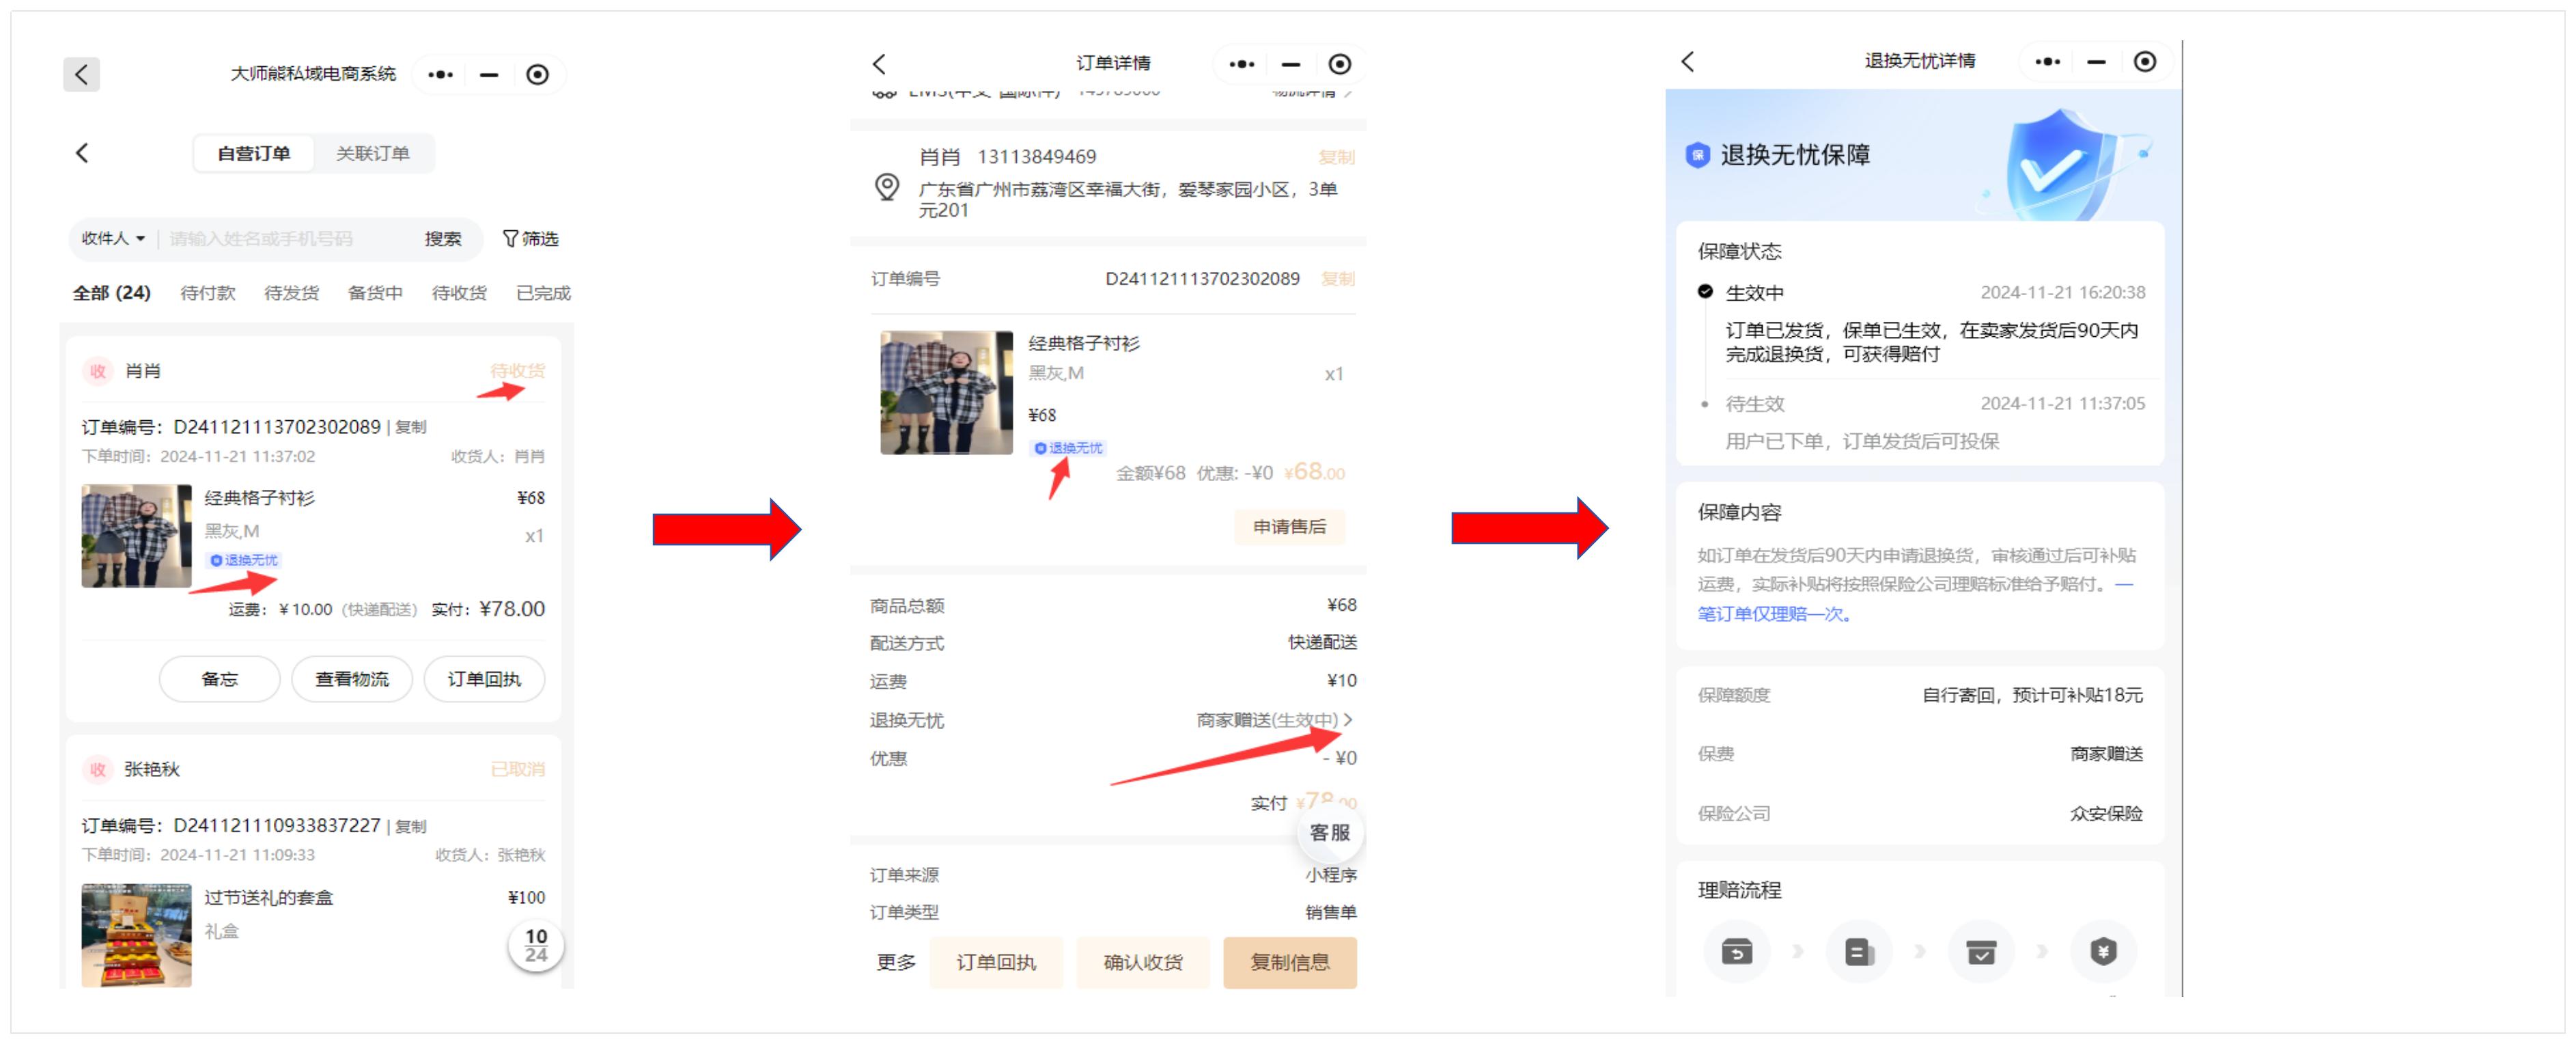This screenshot has width=2576, height=1044.
Task: Click the 查看物流 button
Action: 351,679
